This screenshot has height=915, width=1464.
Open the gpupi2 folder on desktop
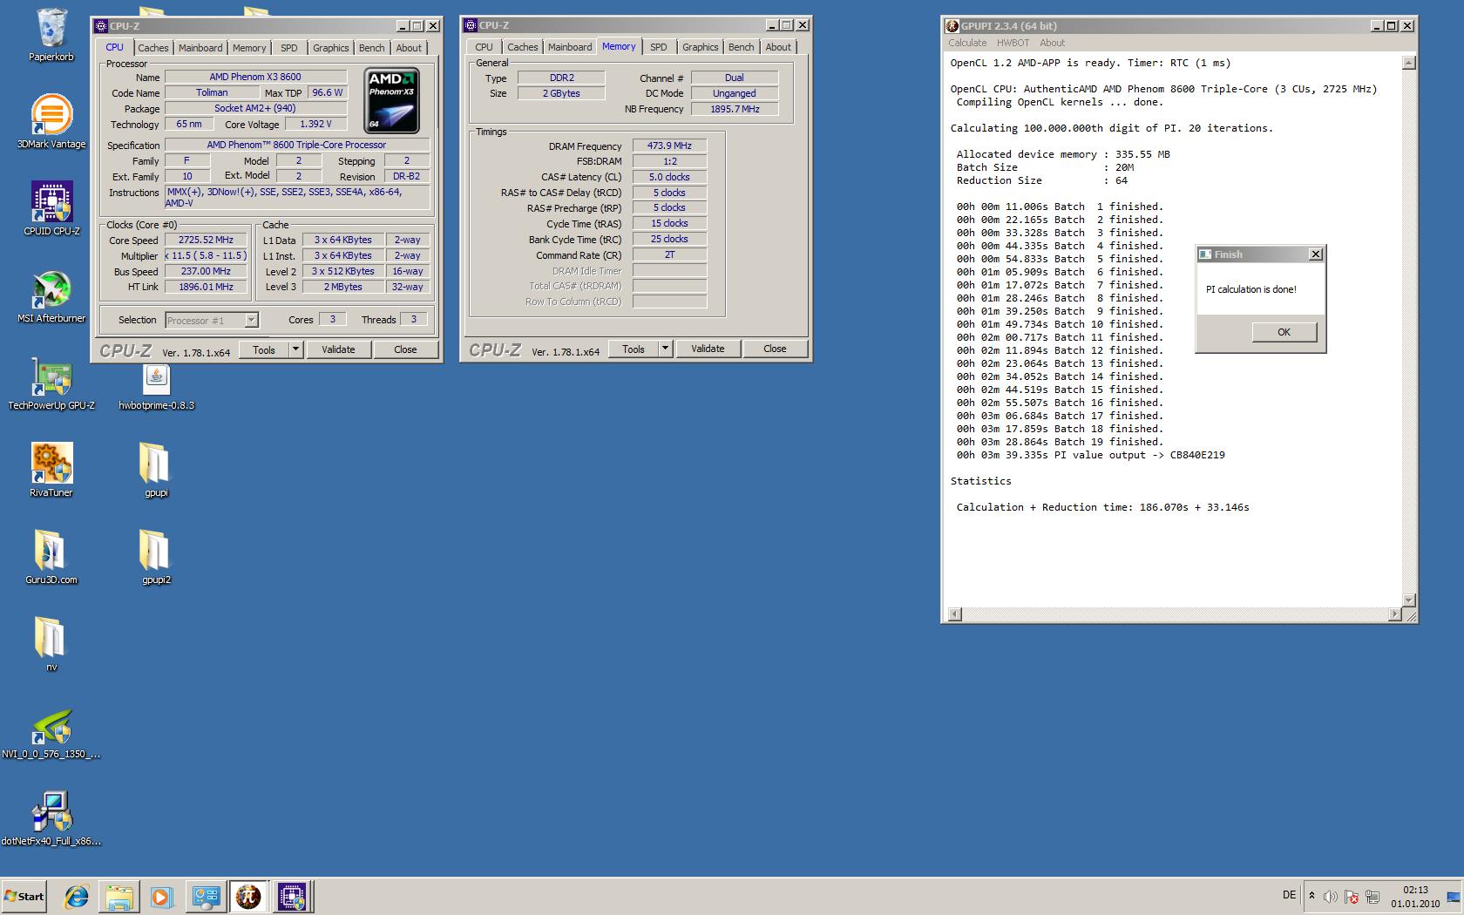pos(156,558)
